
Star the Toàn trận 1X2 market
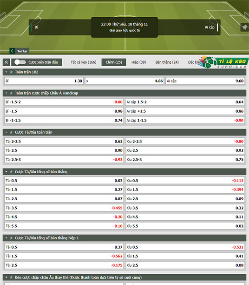pyautogui.click(x=11, y=72)
